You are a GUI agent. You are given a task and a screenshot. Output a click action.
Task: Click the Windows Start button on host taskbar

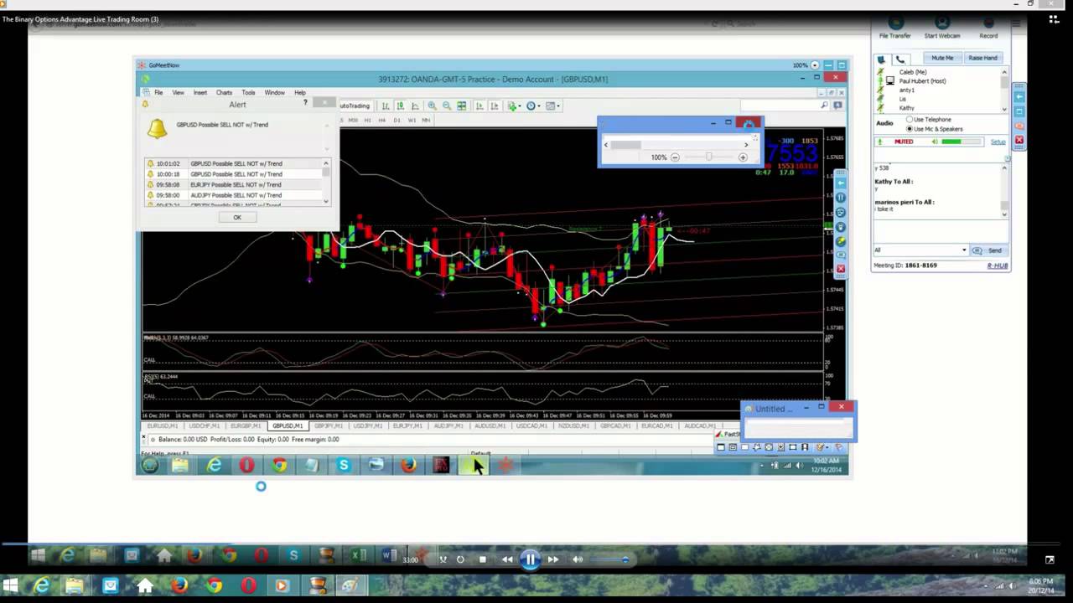tap(10, 586)
